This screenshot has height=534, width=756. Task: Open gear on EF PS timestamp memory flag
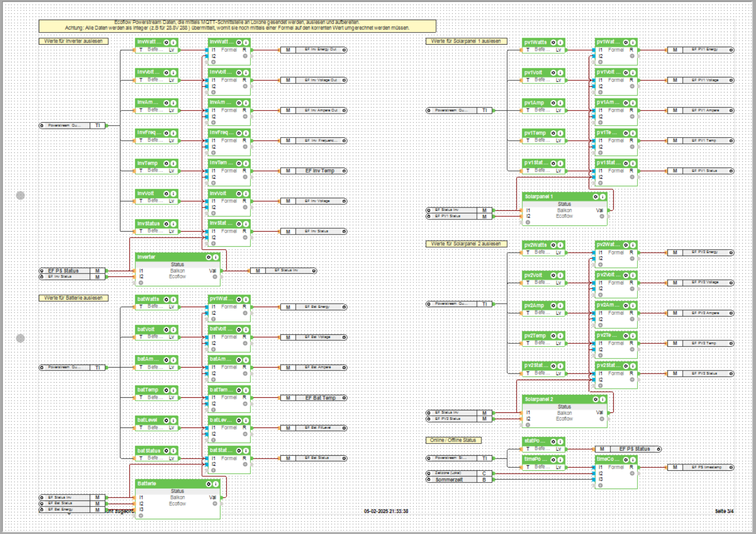pos(731,467)
